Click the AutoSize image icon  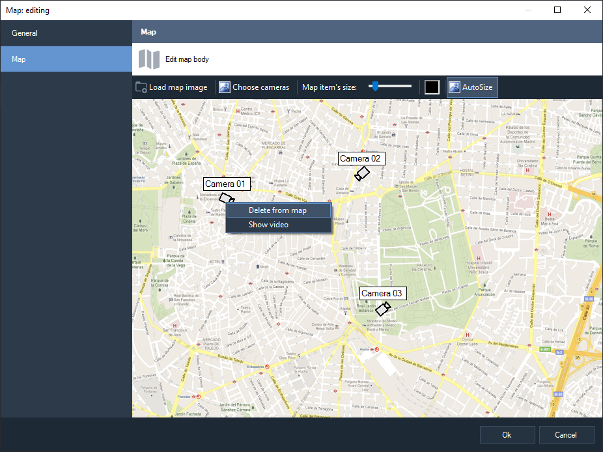click(x=455, y=87)
